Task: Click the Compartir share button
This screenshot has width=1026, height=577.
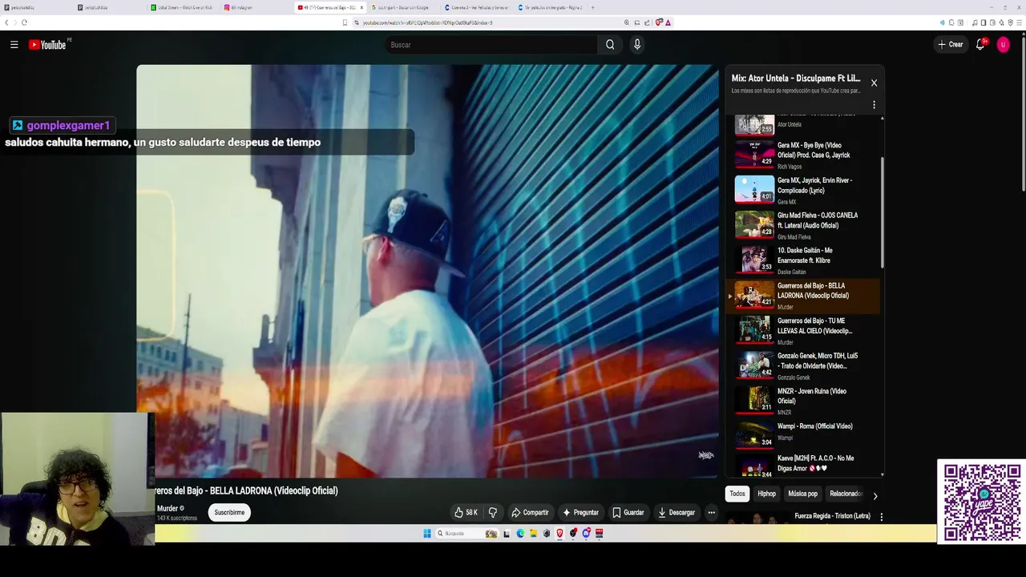Action: tap(530, 512)
